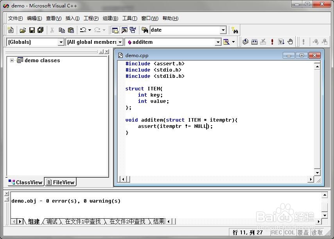Toggle the Workspace window icon
This screenshot has height=239, width=334.
(x=115, y=30)
